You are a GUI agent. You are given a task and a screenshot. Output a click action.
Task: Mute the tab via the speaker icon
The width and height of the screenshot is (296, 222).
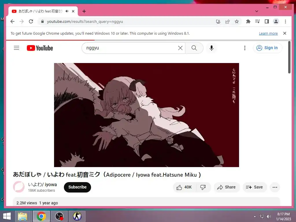(67, 11)
